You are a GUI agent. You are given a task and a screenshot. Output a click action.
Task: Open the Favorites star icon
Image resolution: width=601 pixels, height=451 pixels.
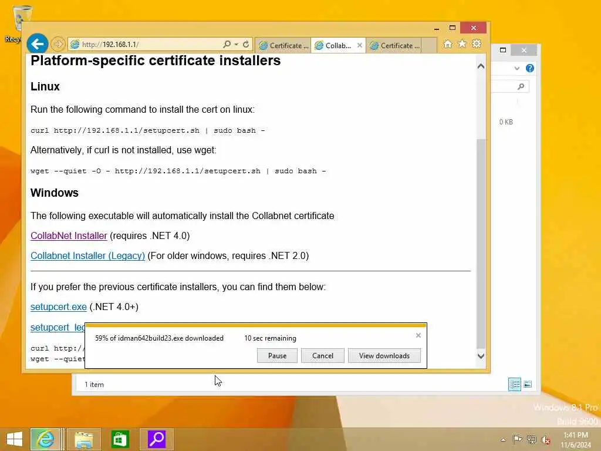[462, 43]
